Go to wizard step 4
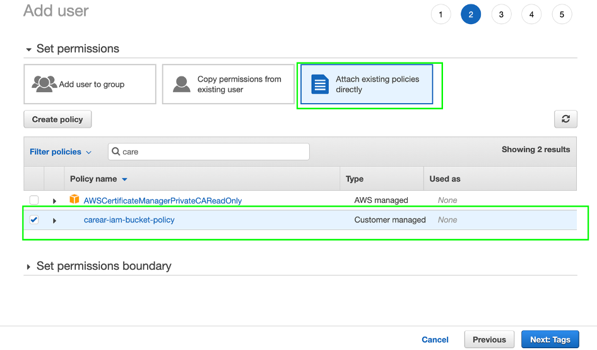The height and width of the screenshot is (350, 597). [x=531, y=15]
